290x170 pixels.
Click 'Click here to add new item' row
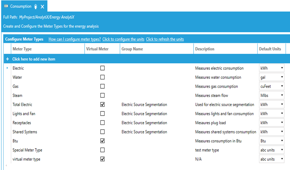(x=34, y=59)
